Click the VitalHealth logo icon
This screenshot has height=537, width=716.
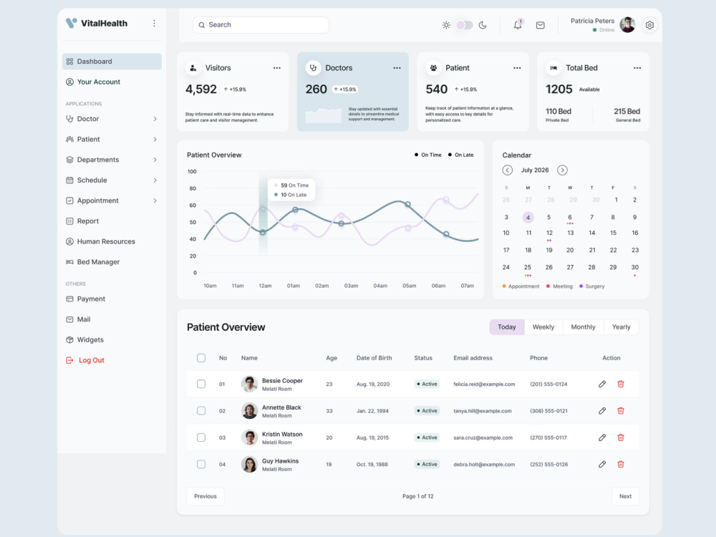pyautogui.click(x=71, y=23)
